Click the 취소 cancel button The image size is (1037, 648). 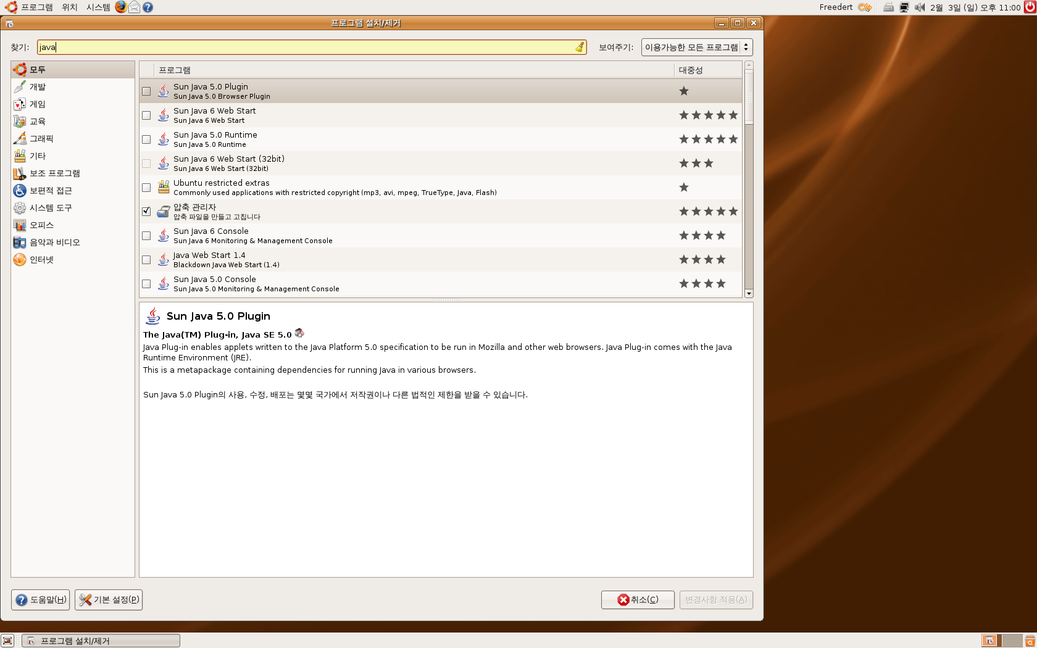(x=638, y=600)
